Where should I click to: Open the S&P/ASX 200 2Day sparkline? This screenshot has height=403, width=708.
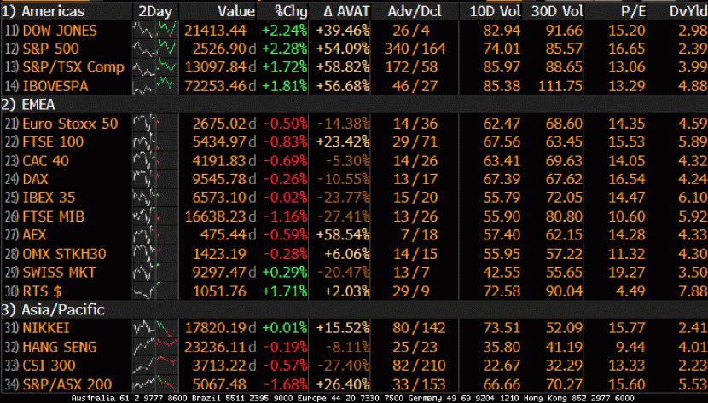tap(155, 384)
